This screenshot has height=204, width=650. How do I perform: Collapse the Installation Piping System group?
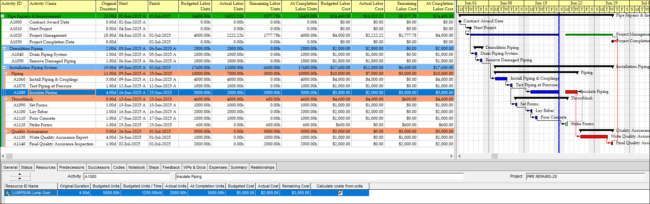[4, 68]
